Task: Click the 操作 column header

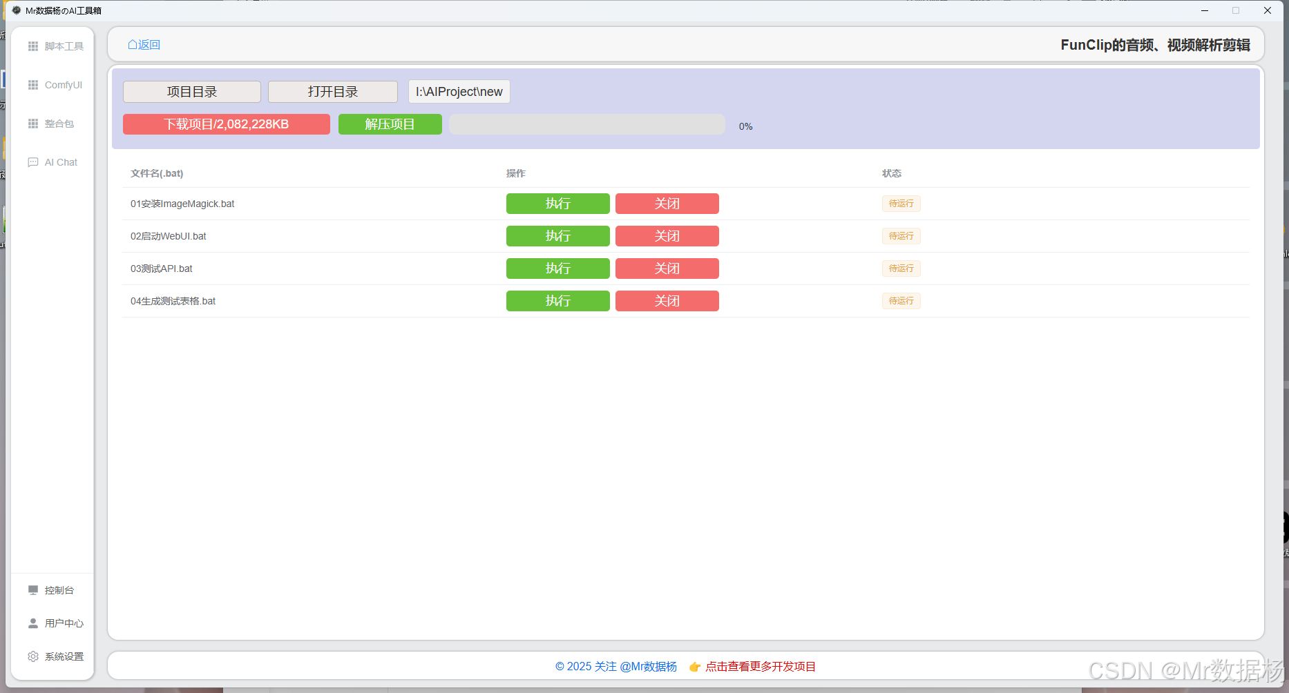Action: 516,173
